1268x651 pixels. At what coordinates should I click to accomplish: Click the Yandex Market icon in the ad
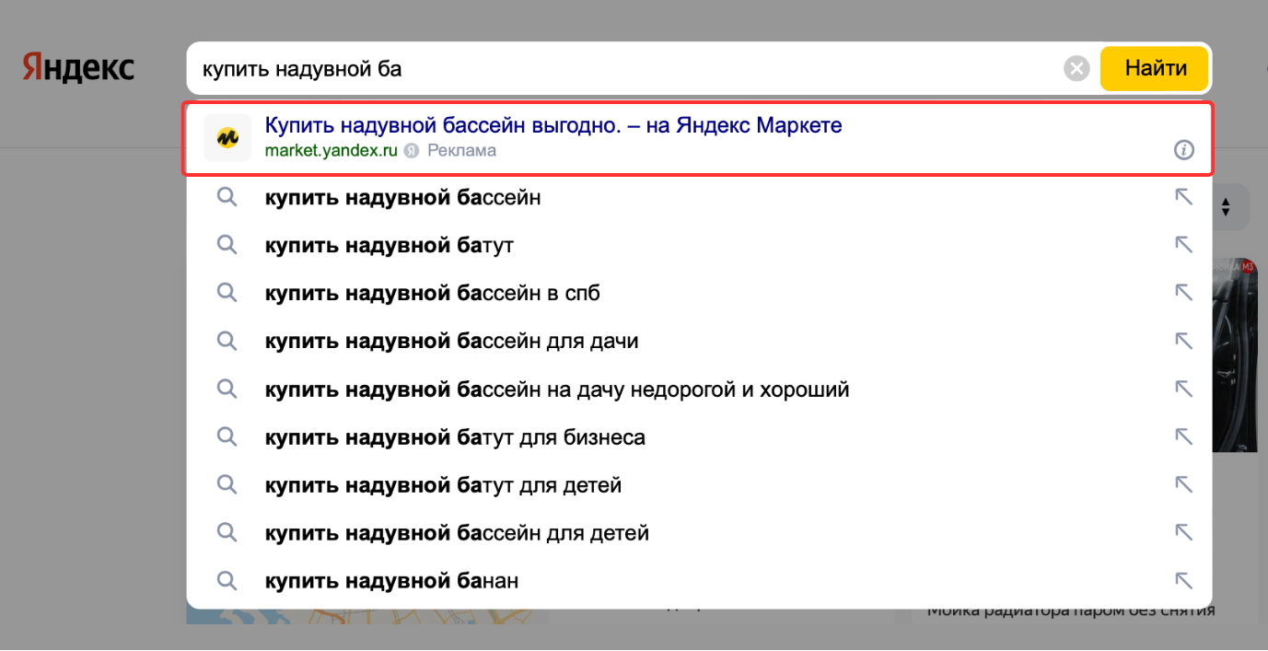pyautogui.click(x=227, y=135)
